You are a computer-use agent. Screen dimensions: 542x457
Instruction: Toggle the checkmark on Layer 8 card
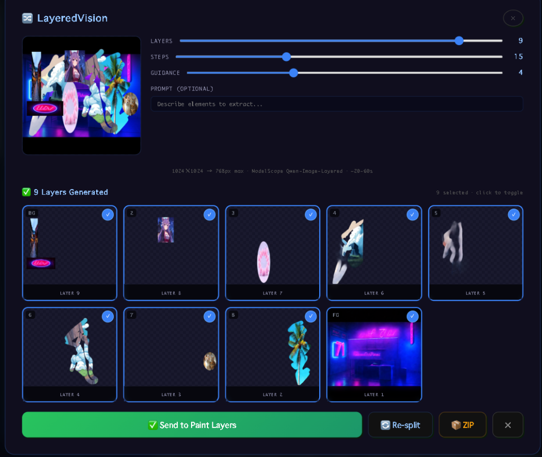(x=210, y=214)
